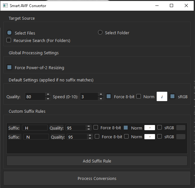Maximize the Smart AVIF Convertor window
The height and width of the screenshot is (188, 195).
point(171,5)
